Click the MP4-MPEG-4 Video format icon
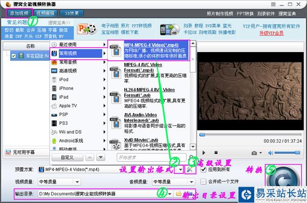307x203 pixels. click(116, 51)
